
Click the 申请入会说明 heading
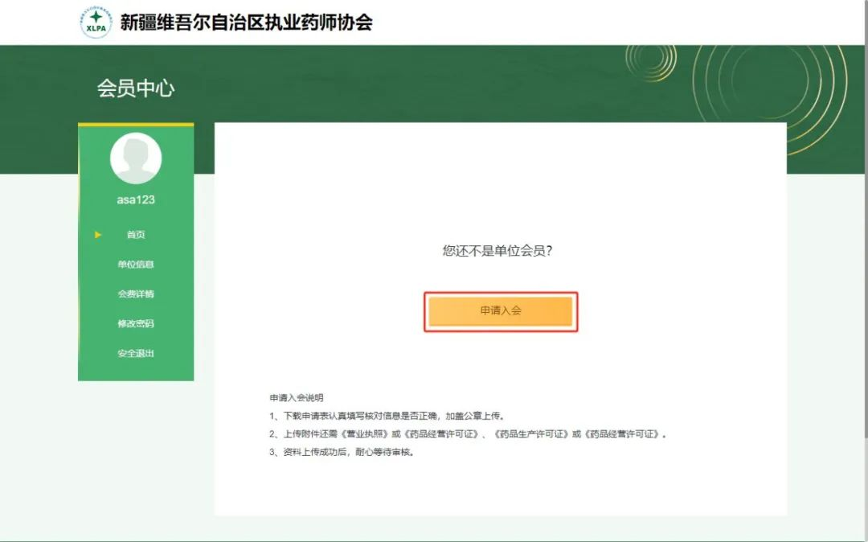[297, 398]
